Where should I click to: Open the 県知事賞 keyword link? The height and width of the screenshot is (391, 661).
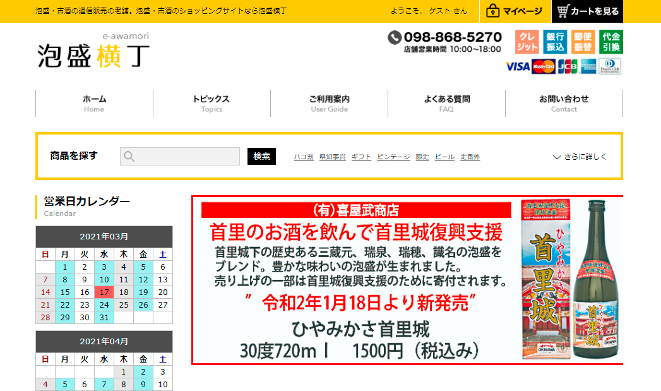(x=333, y=157)
